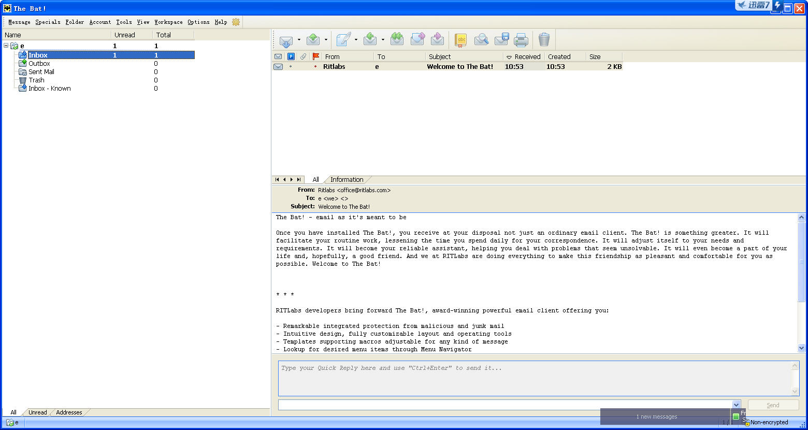Click account 'e' icon in status bar
Viewport: 808px width, 430px height.
coord(10,422)
